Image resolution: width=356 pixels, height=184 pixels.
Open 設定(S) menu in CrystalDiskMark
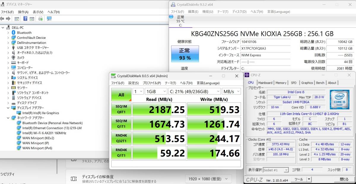pyautogui.click(x=133, y=83)
